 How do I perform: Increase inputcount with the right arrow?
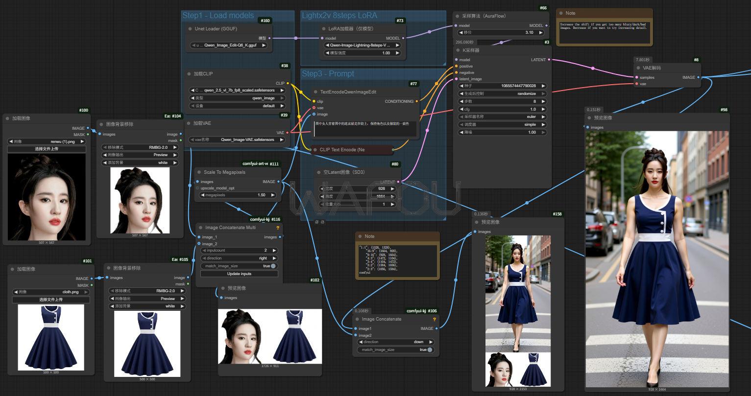click(x=274, y=250)
